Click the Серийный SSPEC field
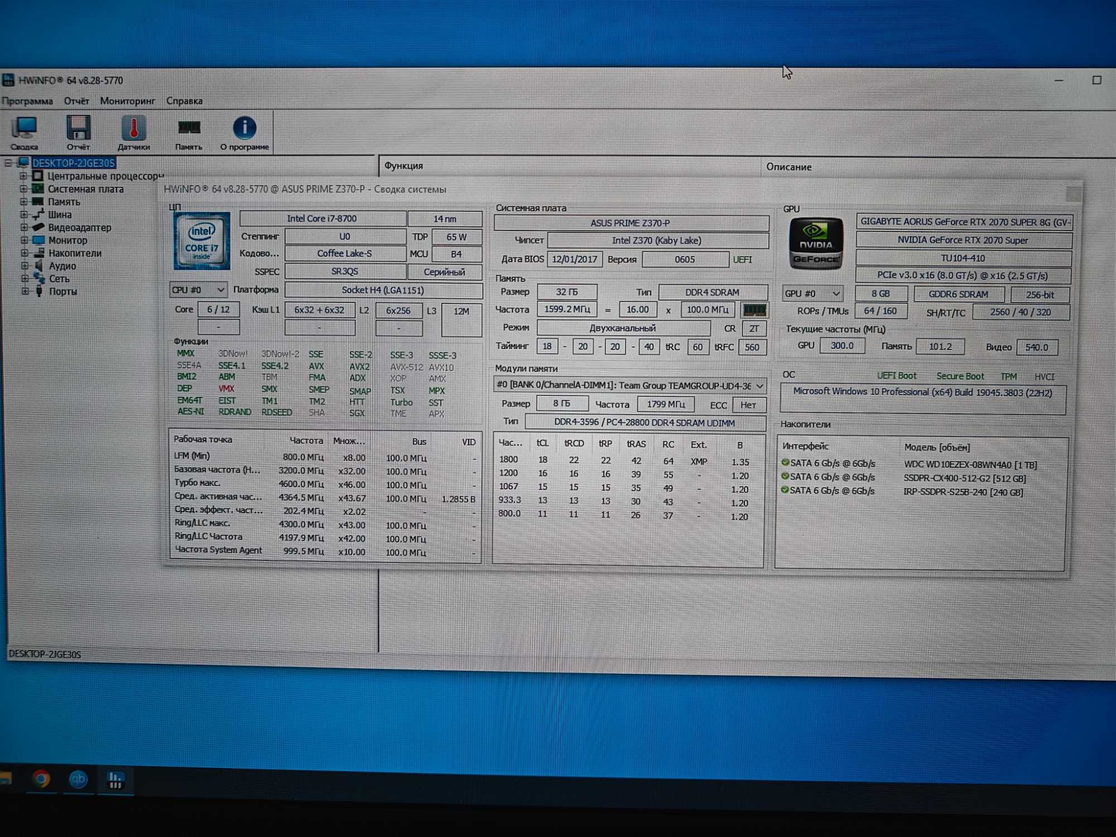 point(445,272)
